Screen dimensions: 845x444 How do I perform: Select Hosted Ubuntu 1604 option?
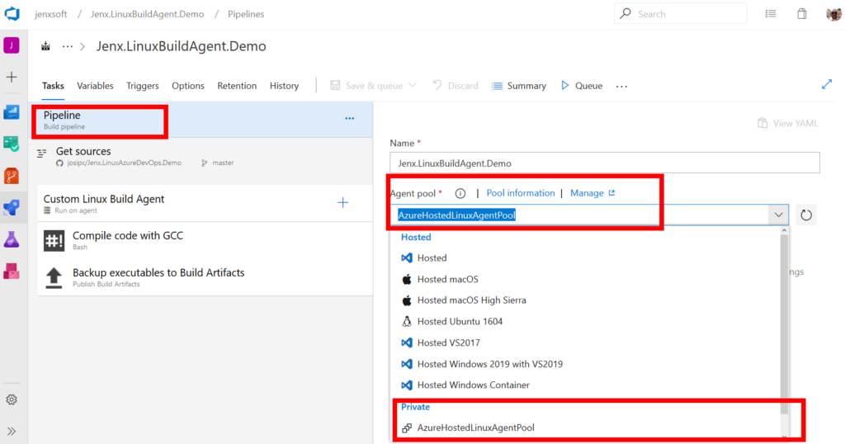pos(585,322)
